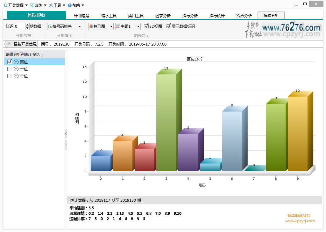Switch to the 指标统计 tab
This screenshot has height=232, width=326.
click(217, 16)
